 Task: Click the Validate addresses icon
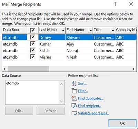tap(74, 113)
